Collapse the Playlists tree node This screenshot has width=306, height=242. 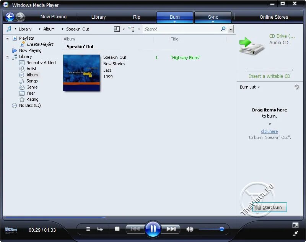pos(7,38)
